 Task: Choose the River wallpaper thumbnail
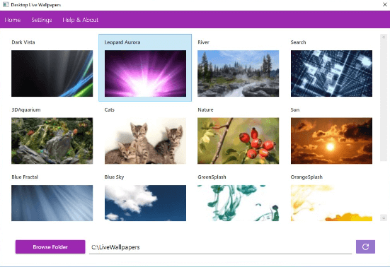click(239, 73)
